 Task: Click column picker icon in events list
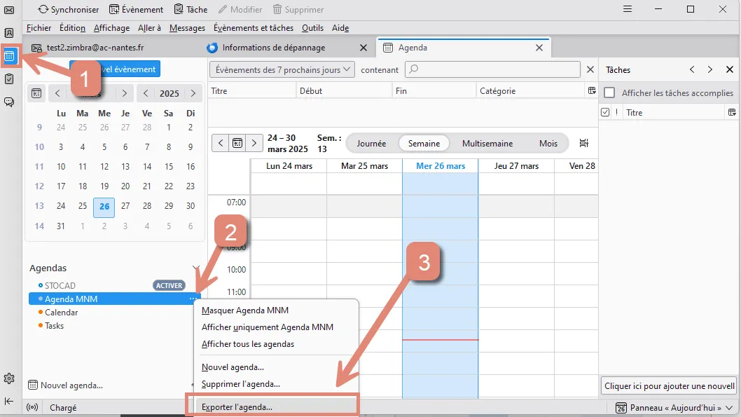[x=592, y=91]
